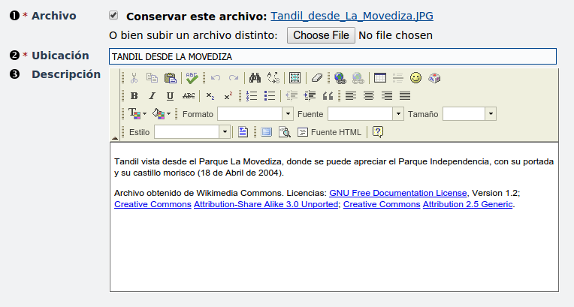
Task: Uncheck 'Conservar este archivo' checkbox
Action: 113,15
